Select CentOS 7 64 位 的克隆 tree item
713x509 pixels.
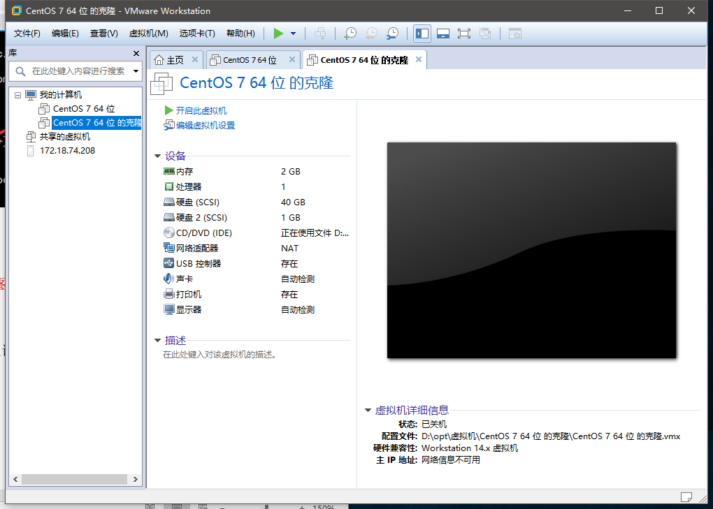click(96, 123)
